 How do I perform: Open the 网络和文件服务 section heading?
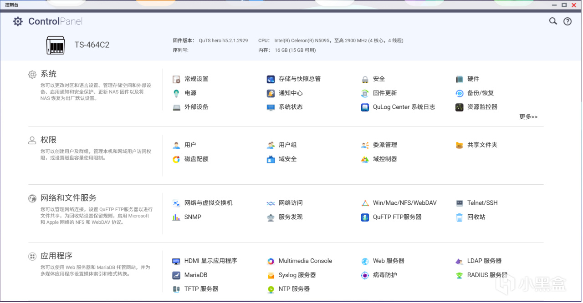pos(69,198)
